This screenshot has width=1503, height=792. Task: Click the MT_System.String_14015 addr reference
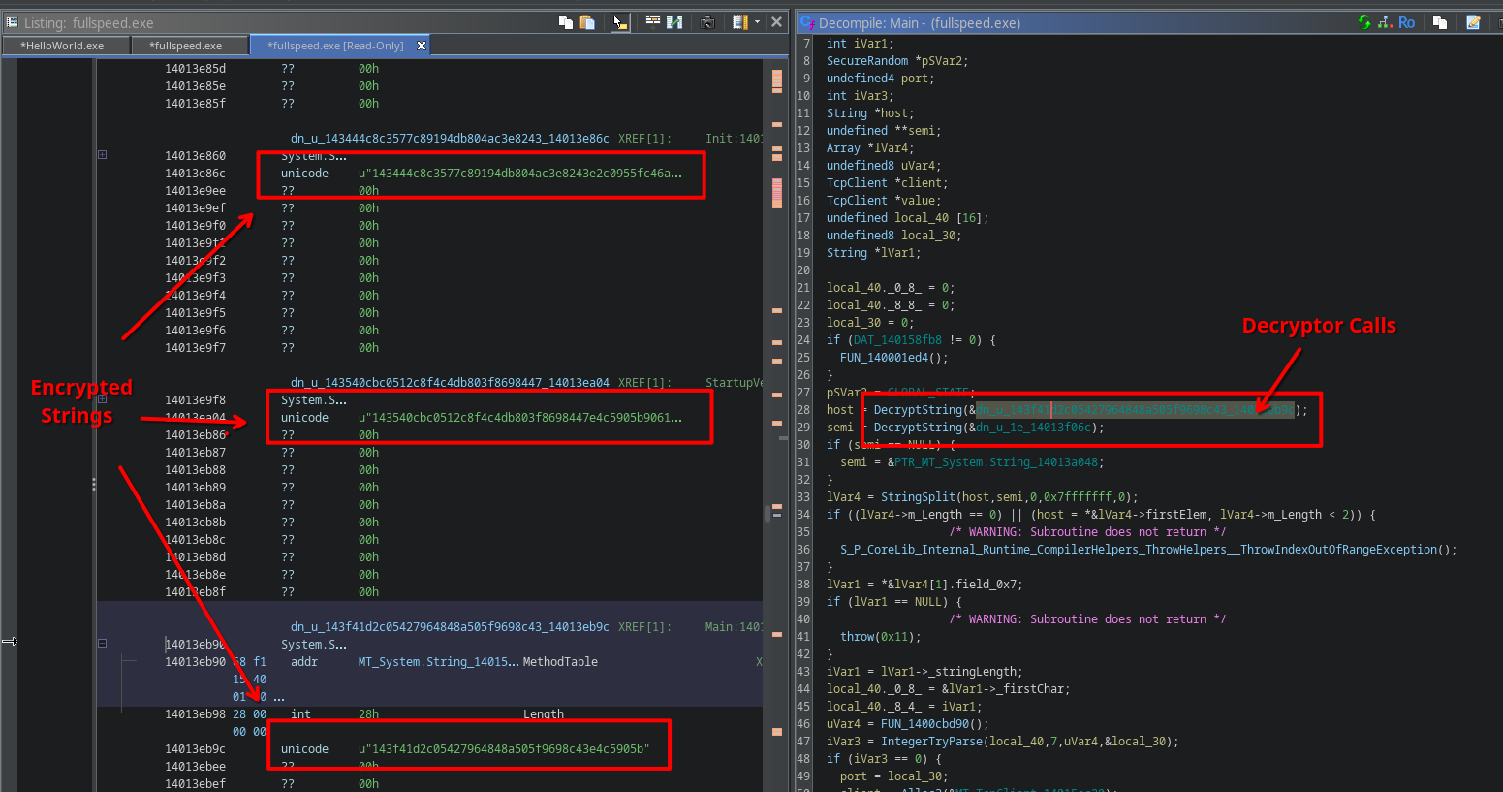(439, 662)
